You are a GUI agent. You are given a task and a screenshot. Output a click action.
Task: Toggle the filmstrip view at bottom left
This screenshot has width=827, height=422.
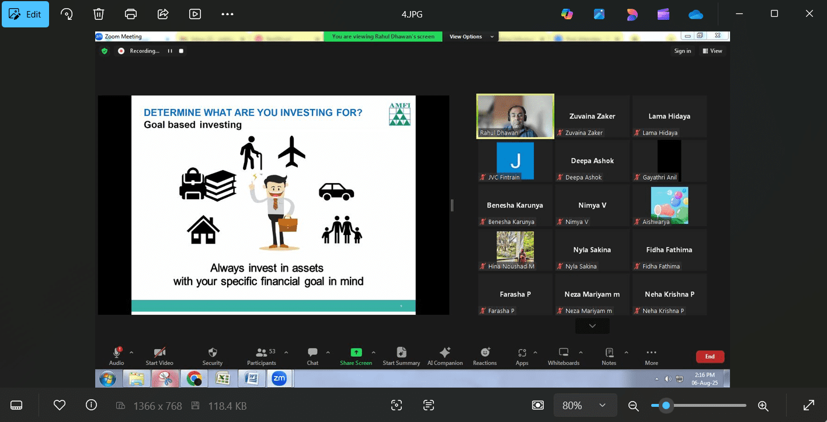point(16,405)
